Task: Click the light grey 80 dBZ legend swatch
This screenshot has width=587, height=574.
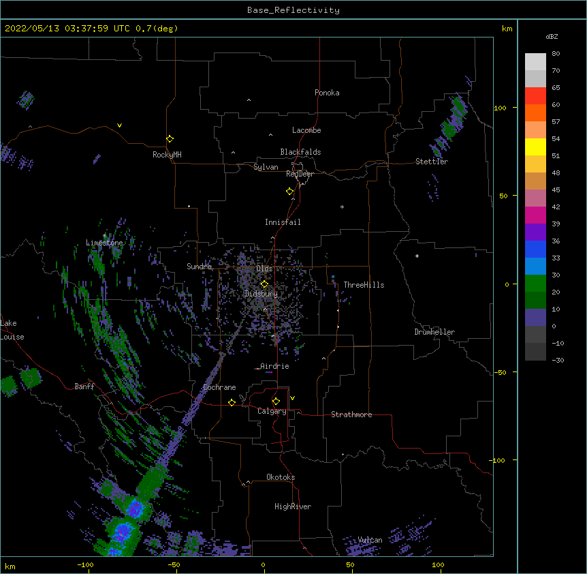Action: pyautogui.click(x=535, y=62)
